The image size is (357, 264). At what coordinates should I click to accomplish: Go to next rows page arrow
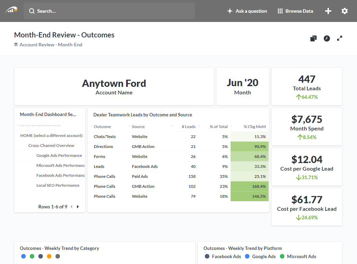coord(78,207)
